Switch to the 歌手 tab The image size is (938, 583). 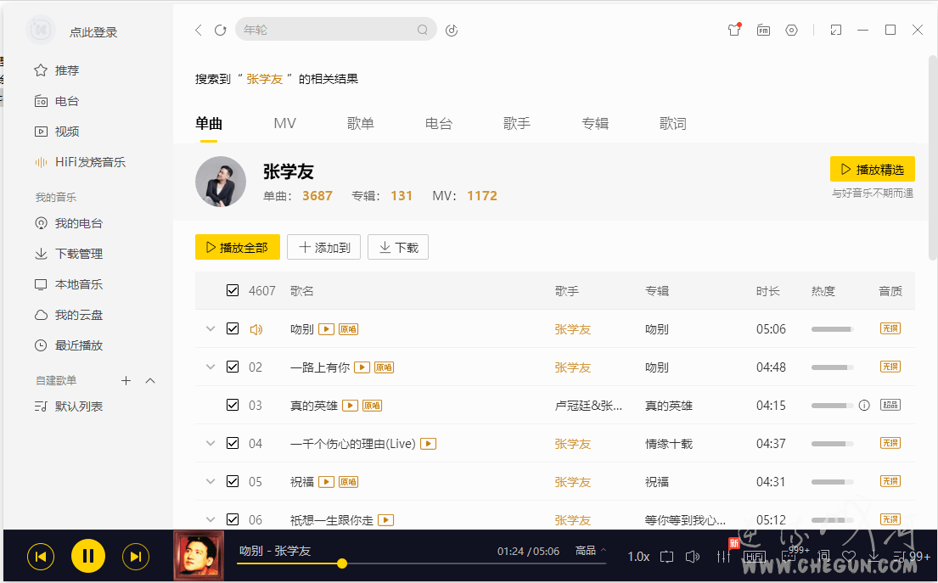tap(517, 124)
